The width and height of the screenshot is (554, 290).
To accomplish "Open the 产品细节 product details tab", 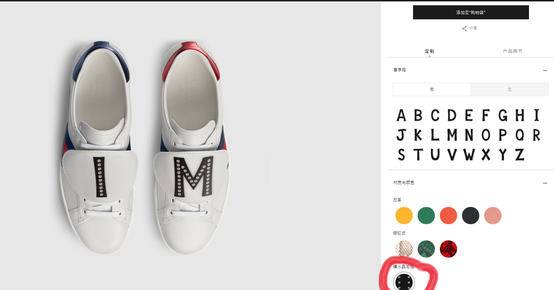I will click(512, 51).
